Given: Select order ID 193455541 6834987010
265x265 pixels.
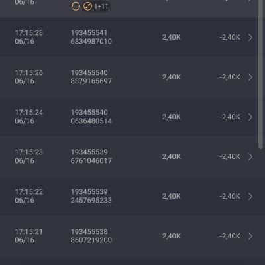Looking at the screenshot, I should [x=91, y=37].
